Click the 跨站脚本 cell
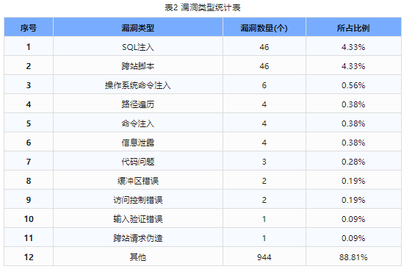The height and width of the screenshot is (269, 404). click(x=138, y=66)
